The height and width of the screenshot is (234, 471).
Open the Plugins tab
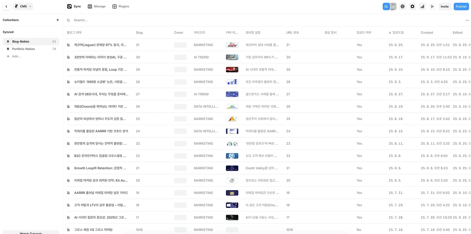121,6
